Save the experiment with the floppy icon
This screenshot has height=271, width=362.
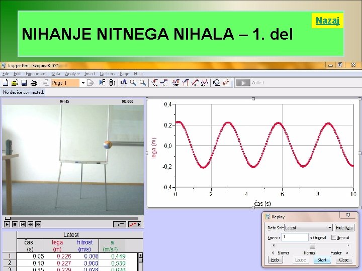(24, 83)
